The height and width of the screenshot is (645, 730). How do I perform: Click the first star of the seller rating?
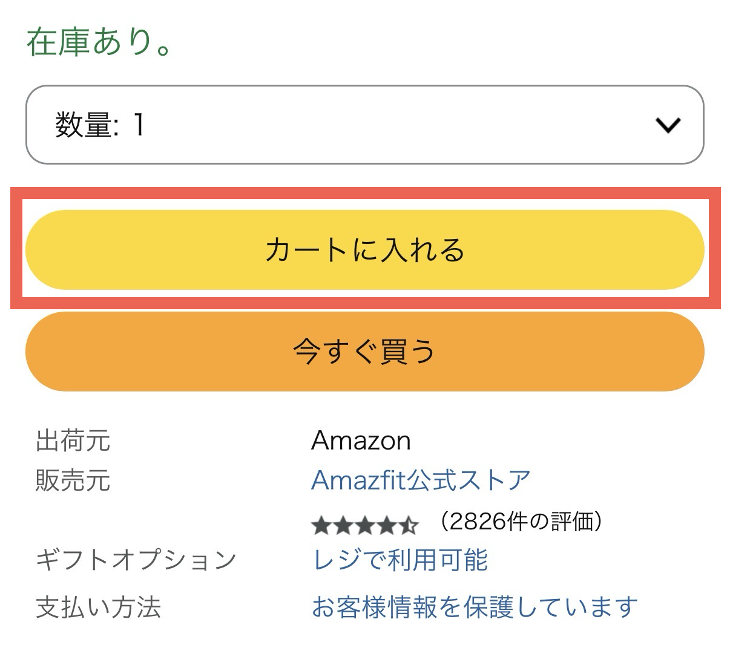[321, 525]
